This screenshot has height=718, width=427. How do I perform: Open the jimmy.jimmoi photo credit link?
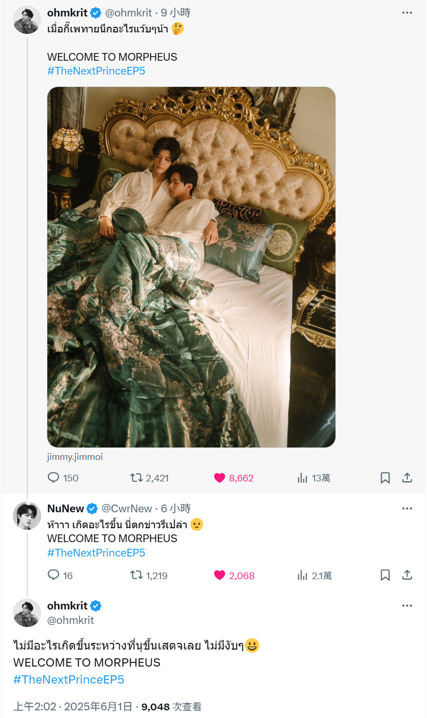pos(75,457)
